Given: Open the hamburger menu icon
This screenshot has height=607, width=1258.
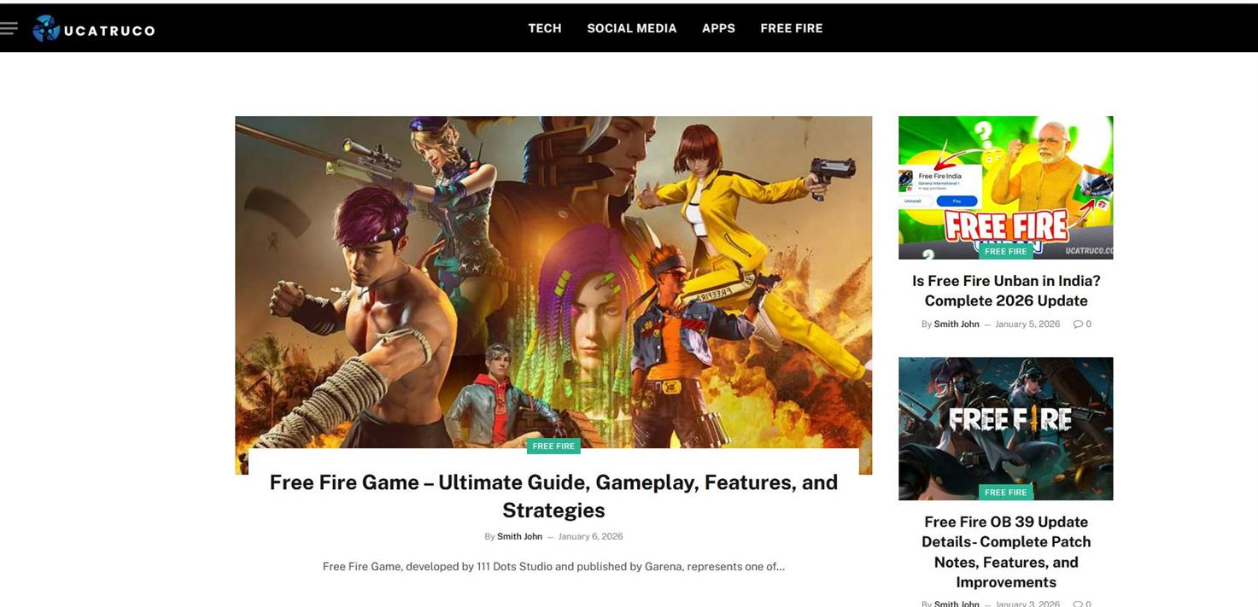Looking at the screenshot, I should (x=9, y=28).
